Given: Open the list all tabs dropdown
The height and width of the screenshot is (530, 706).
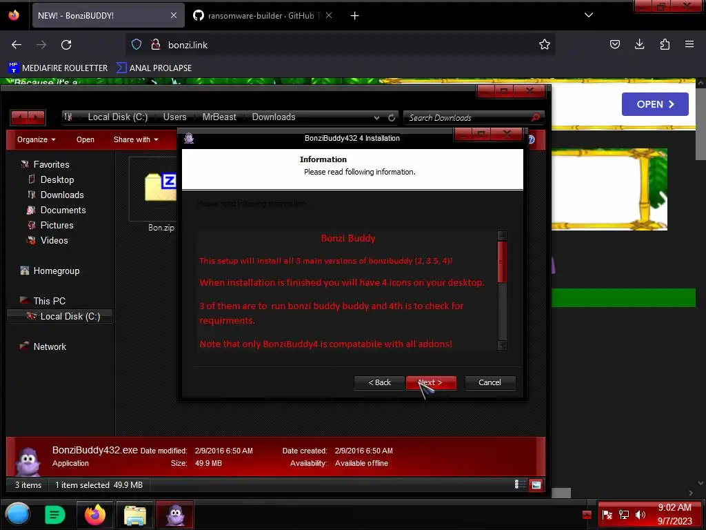Looking at the screenshot, I should point(589,15).
